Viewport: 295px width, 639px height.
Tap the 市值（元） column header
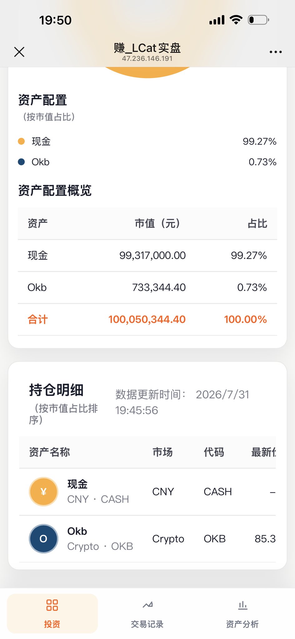pyautogui.click(x=157, y=223)
